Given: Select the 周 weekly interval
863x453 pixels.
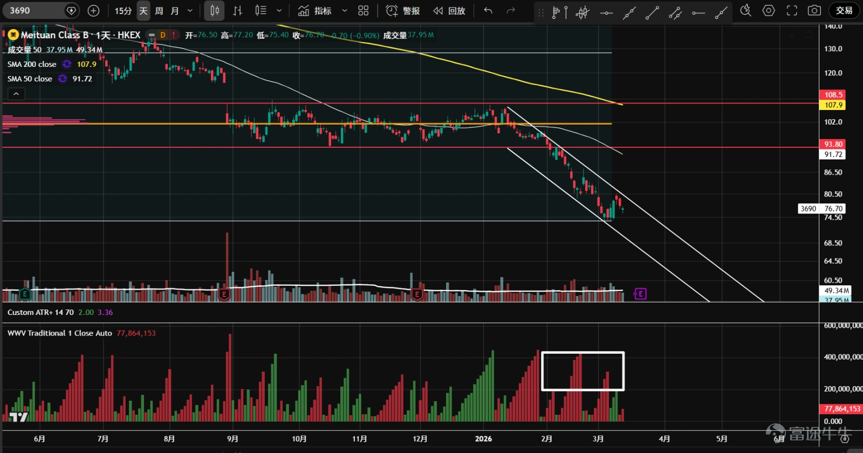Looking at the screenshot, I should coord(159,10).
